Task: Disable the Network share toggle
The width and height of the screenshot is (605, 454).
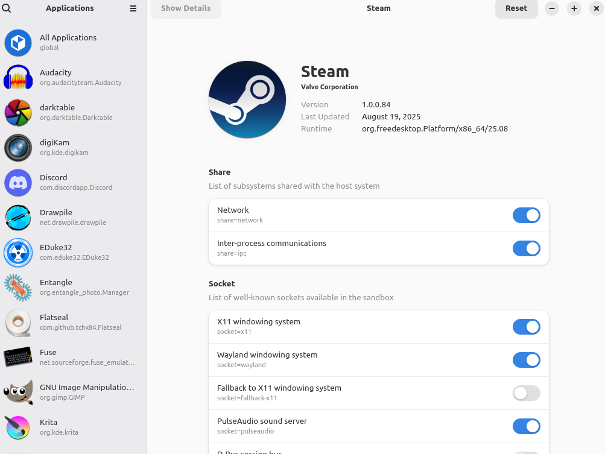Action: tap(526, 215)
